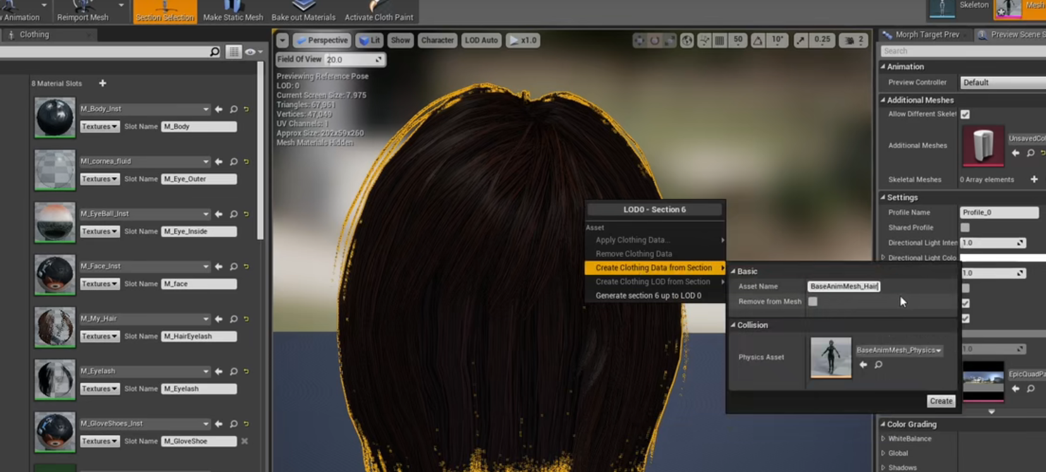The height and width of the screenshot is (472, 1046).
Task: Click the Asset Name text field
Action: [x=844, y=286]
